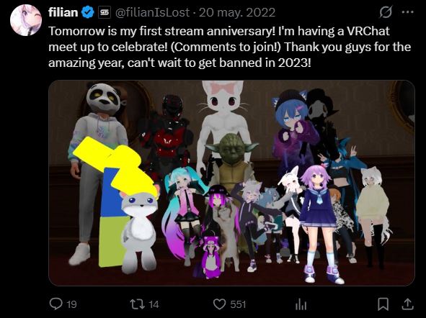The image size is (426, 318).
Task: Click the 19 replies count
Action: click(72, 304)
